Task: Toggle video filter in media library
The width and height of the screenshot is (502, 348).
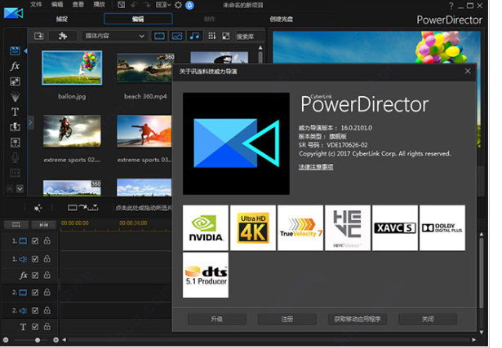Action: 159,36
